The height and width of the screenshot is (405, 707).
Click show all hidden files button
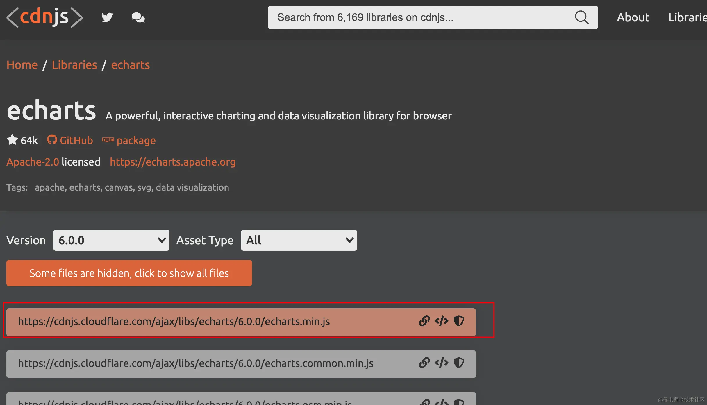[x=129, y=273]
